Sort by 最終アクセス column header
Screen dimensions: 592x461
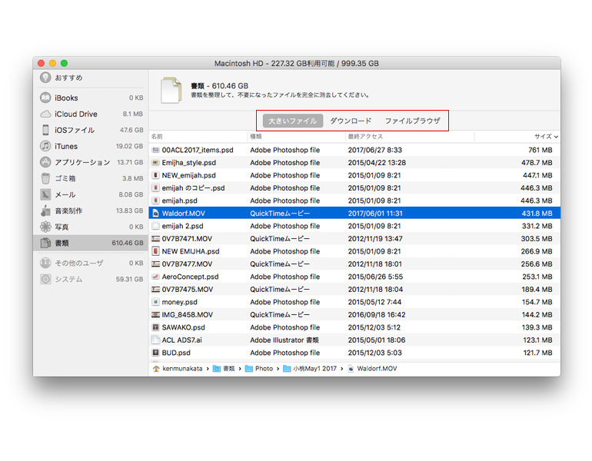pos(364,137)
